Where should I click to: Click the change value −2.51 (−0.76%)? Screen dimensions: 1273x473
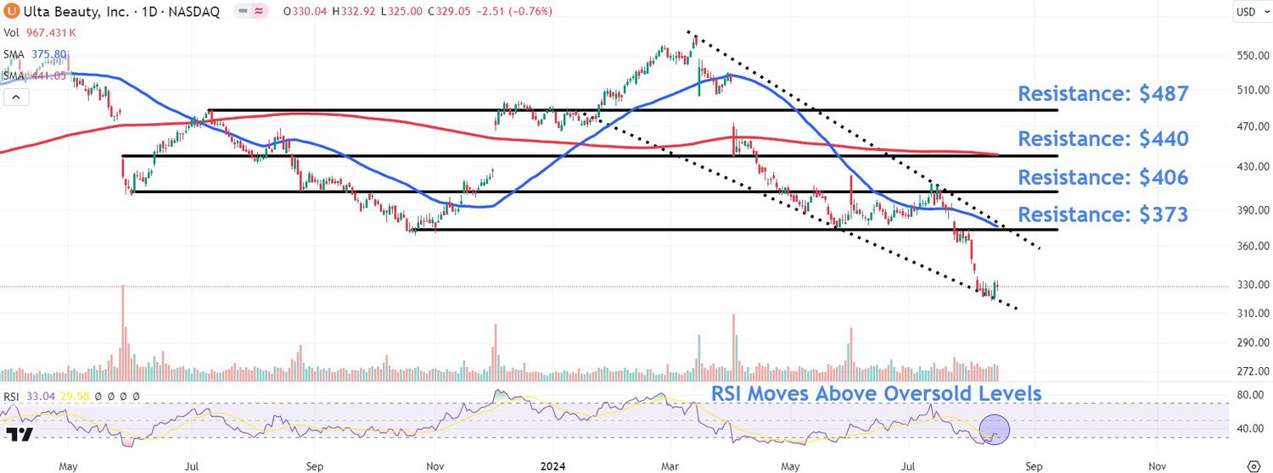pyautogui.click(x=513, y=12)
